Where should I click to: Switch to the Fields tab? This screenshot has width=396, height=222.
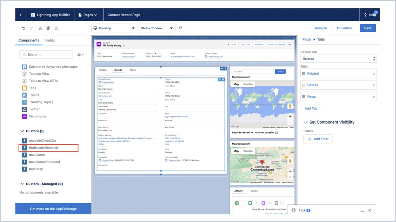[50, 40]
